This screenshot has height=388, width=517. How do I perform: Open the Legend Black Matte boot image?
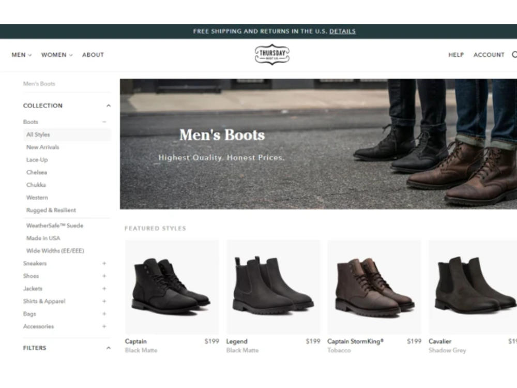tap(273, 287)
